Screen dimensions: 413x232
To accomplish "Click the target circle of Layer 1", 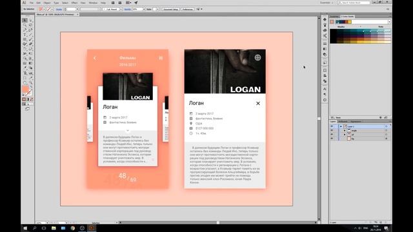I will point(386,126).
